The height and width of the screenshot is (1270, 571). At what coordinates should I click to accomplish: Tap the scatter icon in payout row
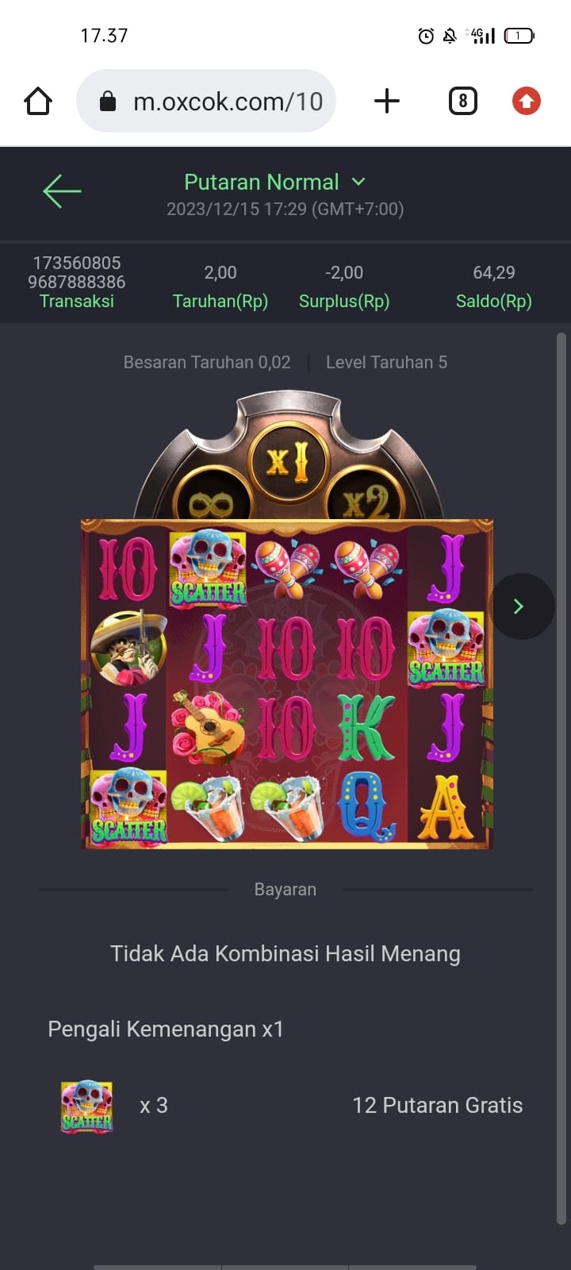[87, 1106]
